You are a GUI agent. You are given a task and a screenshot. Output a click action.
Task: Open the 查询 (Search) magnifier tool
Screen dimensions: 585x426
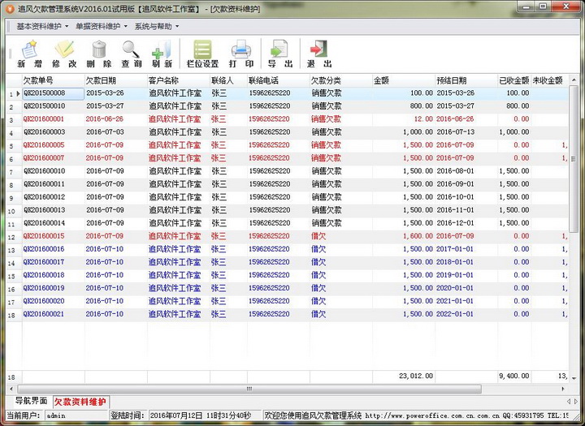[131, 54]
